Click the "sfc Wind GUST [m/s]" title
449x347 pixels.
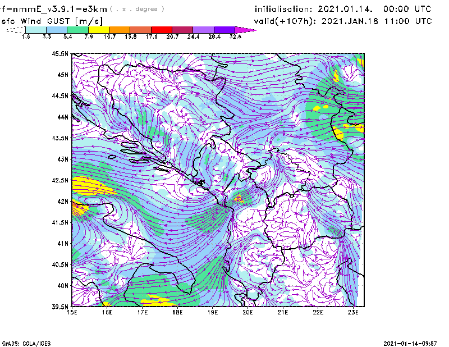coord(52,21)
